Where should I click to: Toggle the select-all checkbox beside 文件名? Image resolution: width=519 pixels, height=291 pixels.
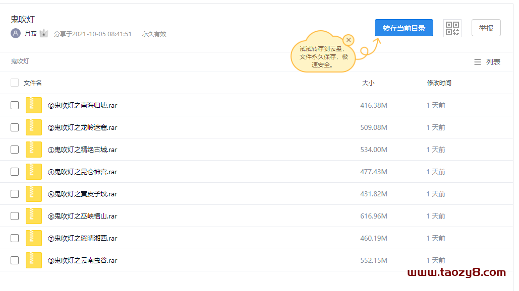pyautogui.click(x=15, y=83)
